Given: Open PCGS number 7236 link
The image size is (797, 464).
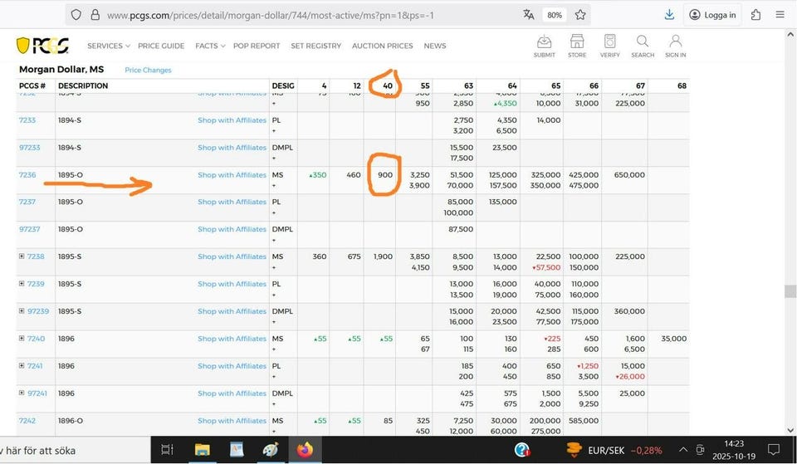Looking at the screenshot, I should (x=27, y=175).
